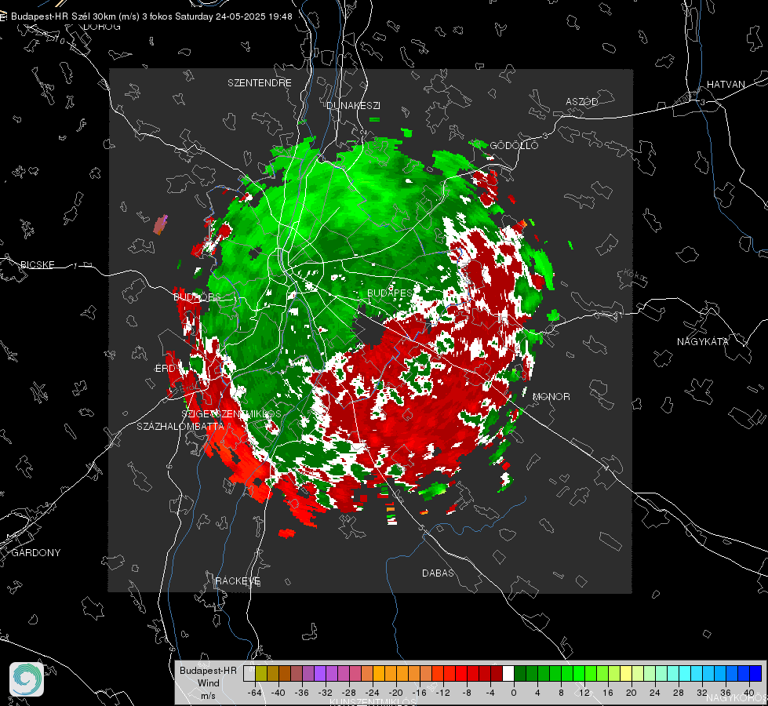Click the 8 legend value
768x706 pixels.
click(561, 693)
